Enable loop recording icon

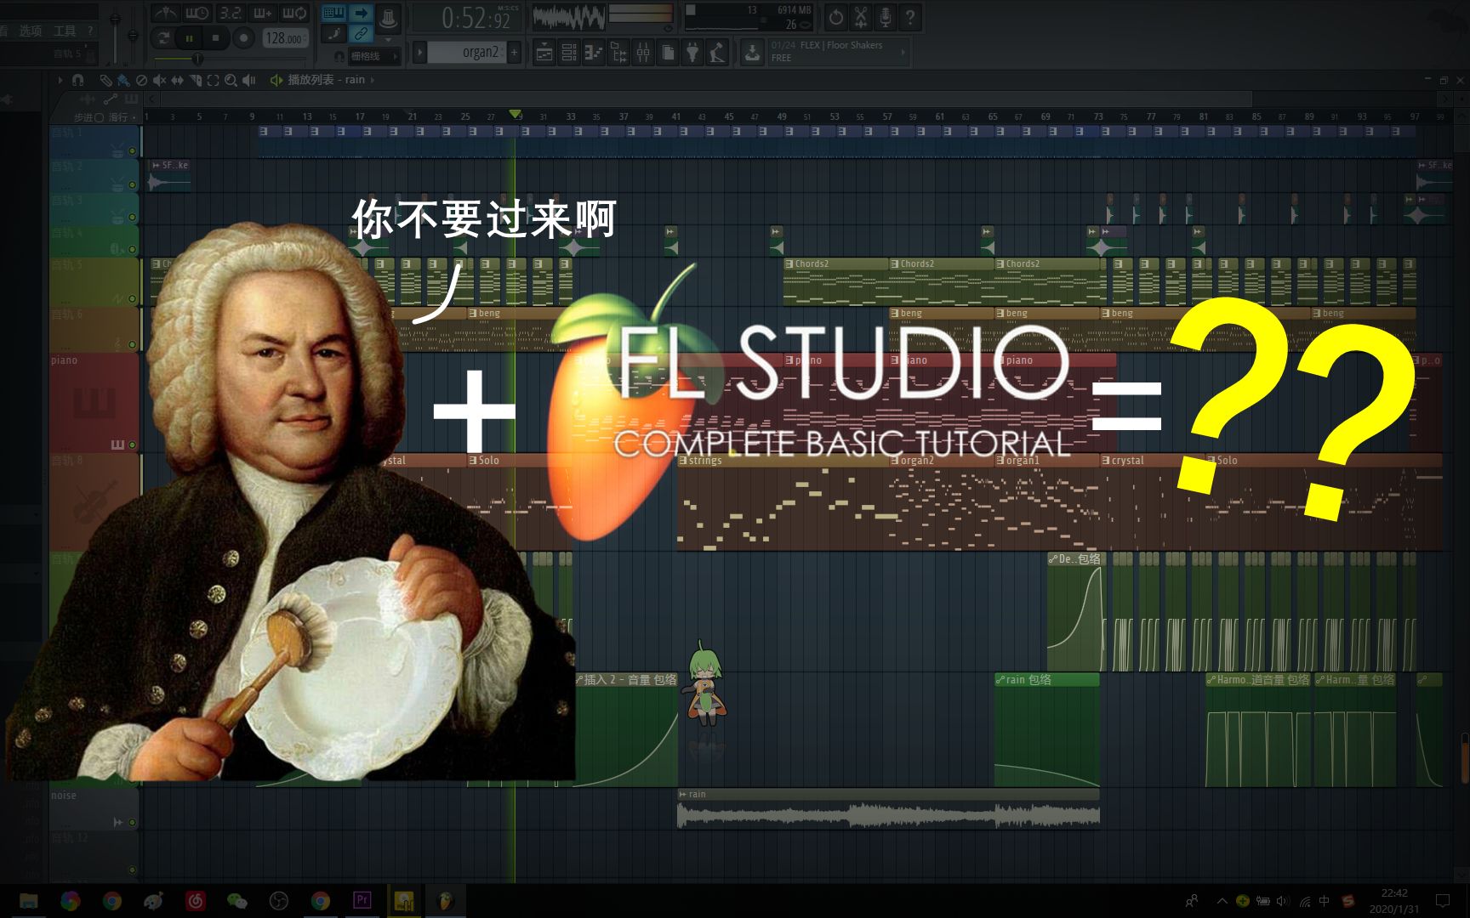click(294, 13)
